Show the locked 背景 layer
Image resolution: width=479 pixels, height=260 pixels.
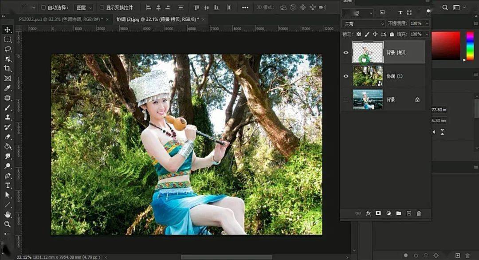click(346, 99)
